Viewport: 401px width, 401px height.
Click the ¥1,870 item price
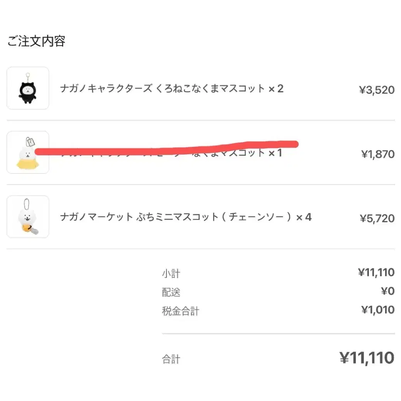pos(377,154)
